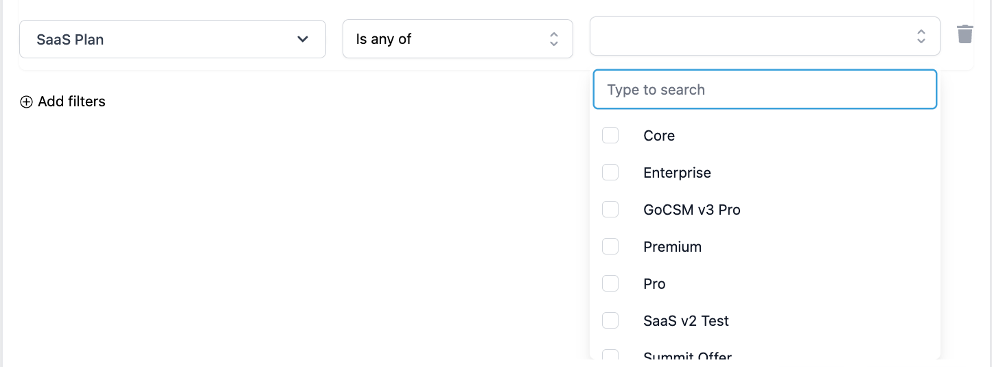The width and height of the screenshot is (992, 367).
Task: Toggle the Summit Offer checkbox
Action: [x=610, y=355]
